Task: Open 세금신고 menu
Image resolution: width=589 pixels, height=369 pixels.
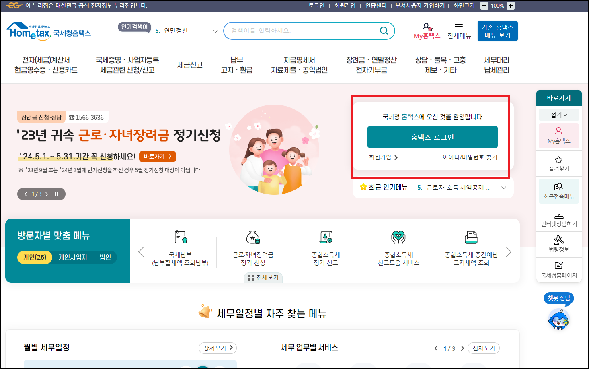Action: pos(190,65)
